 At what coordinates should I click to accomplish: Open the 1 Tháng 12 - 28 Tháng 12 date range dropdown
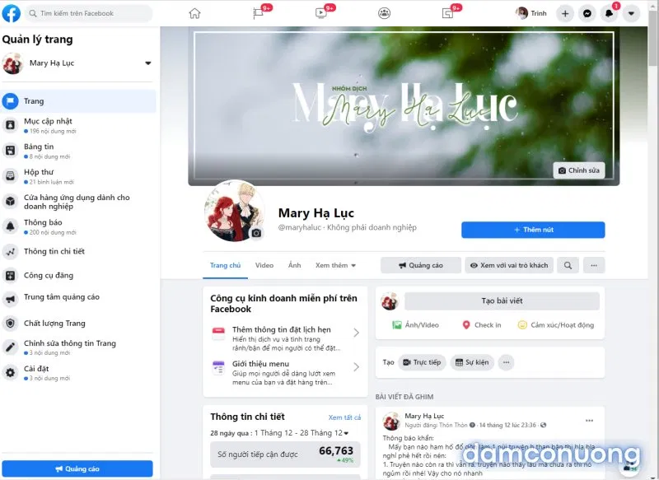[x=301, y=433]
